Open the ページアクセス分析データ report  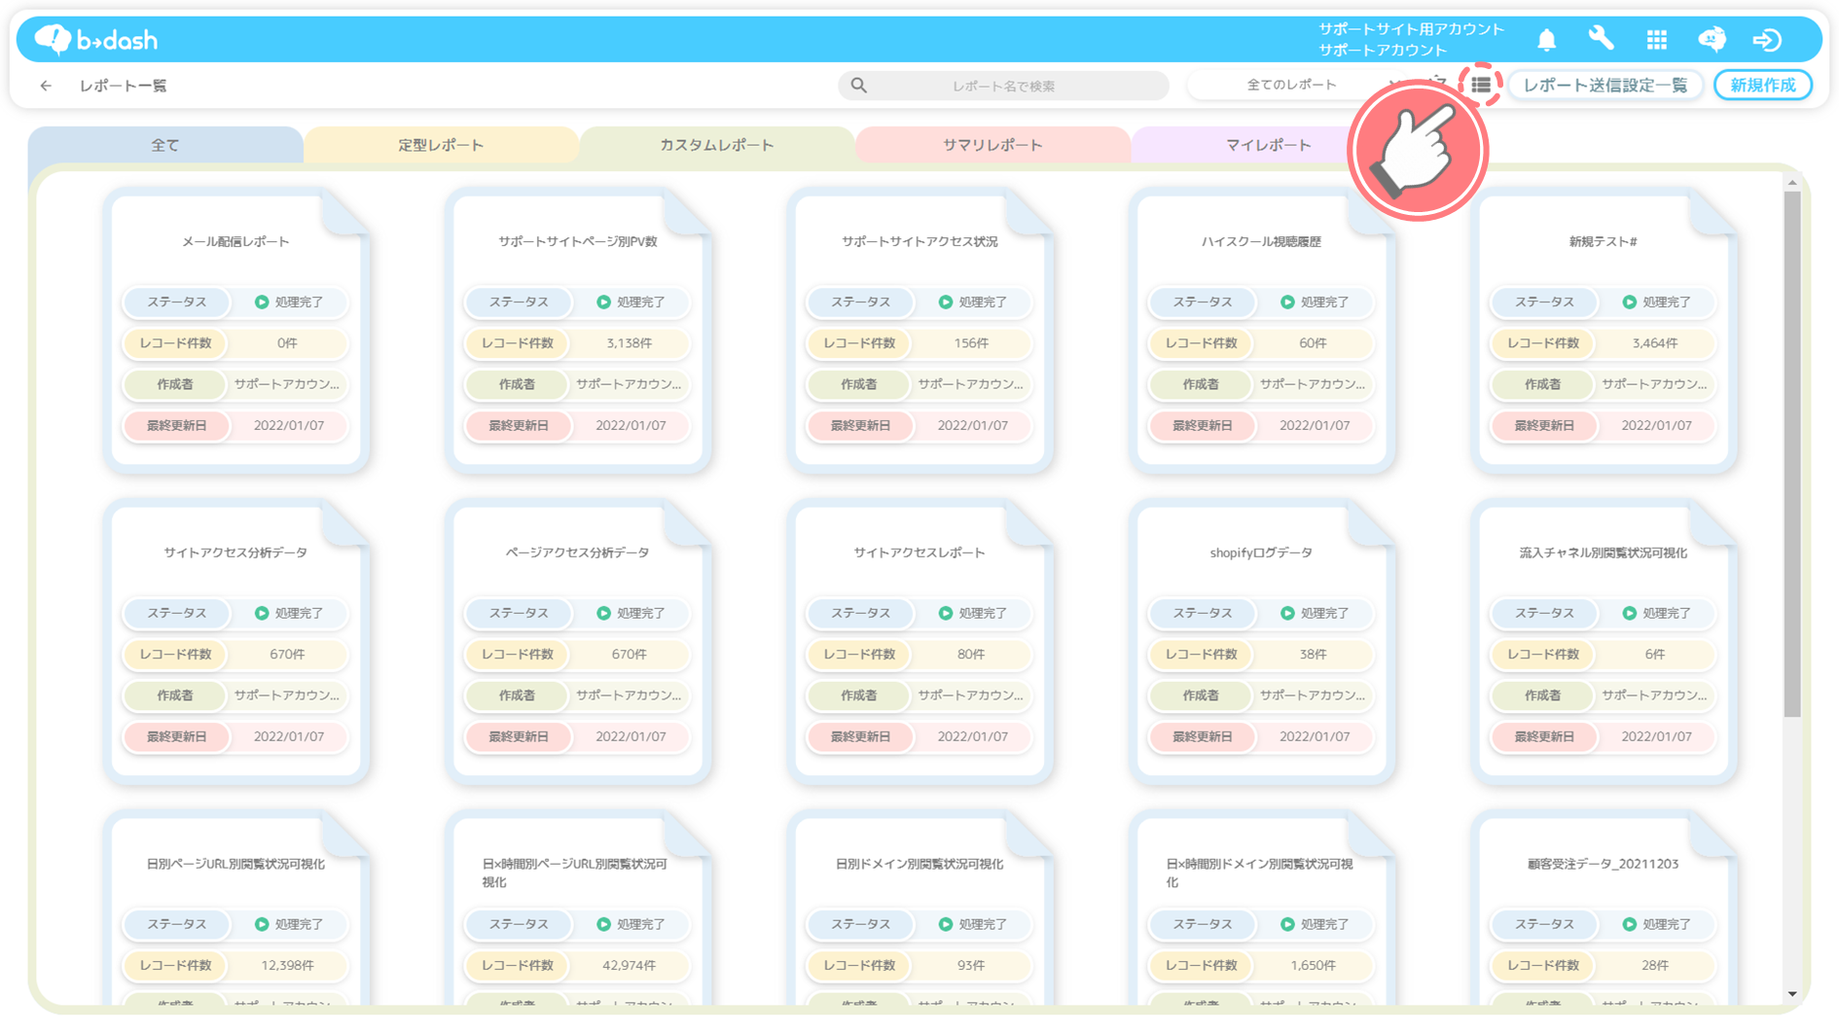(578, 642)
